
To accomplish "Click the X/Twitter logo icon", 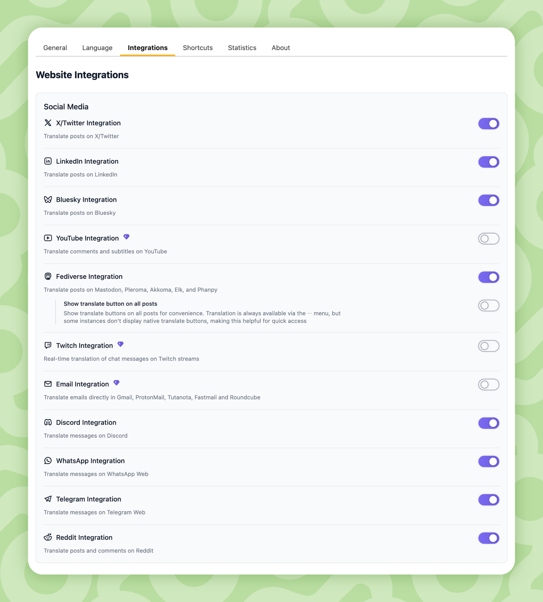I will 48,123.
